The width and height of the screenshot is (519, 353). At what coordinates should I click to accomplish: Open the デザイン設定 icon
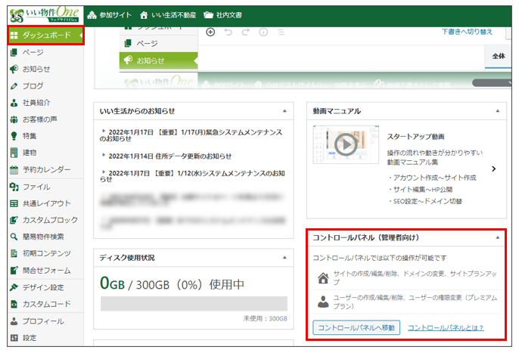pos(14,287)
